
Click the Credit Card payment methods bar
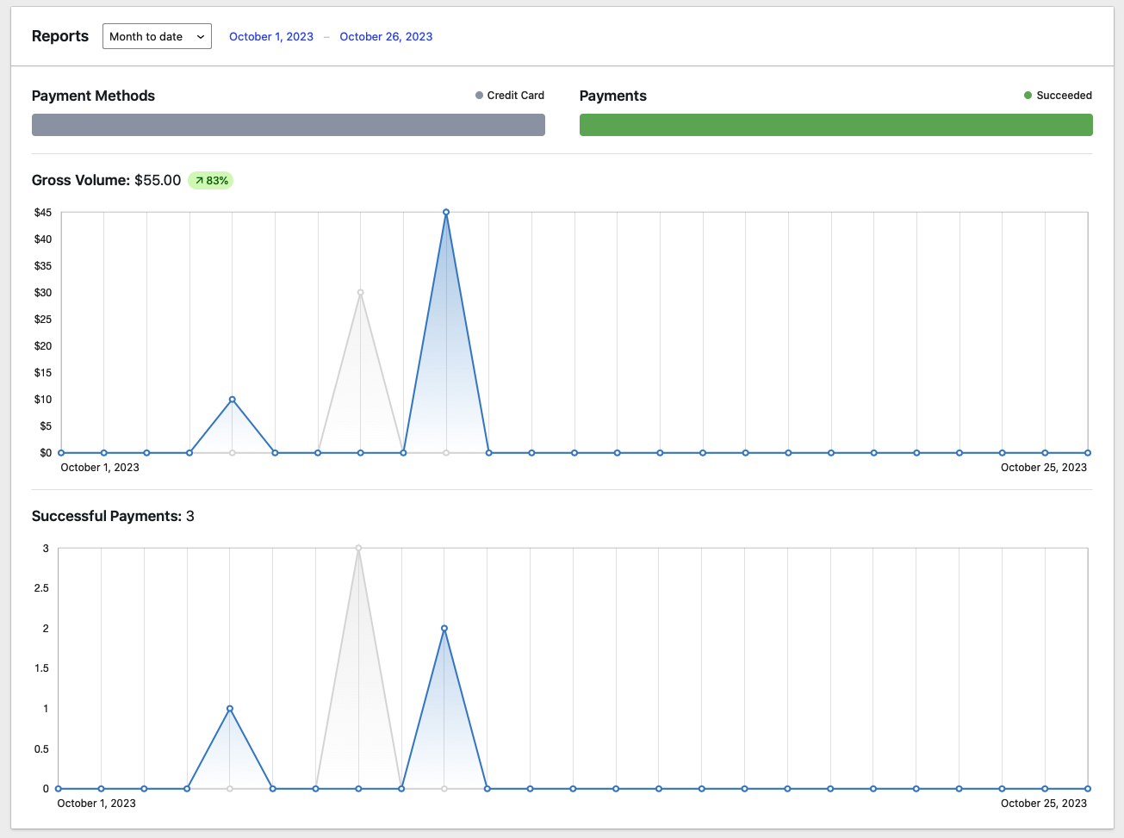click(289, 125)
